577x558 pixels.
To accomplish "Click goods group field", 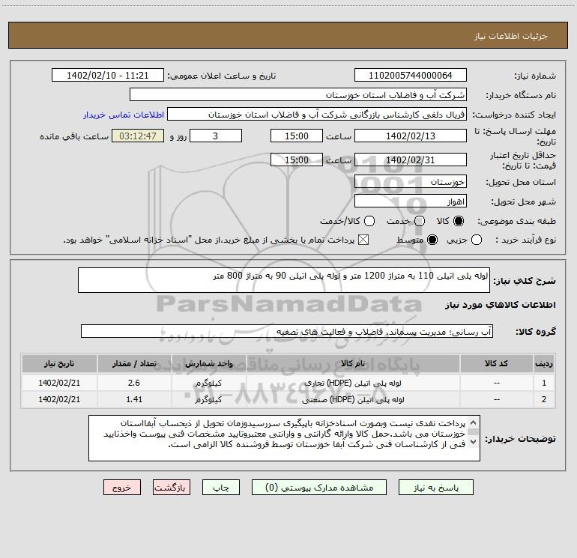I will [287, 331].
